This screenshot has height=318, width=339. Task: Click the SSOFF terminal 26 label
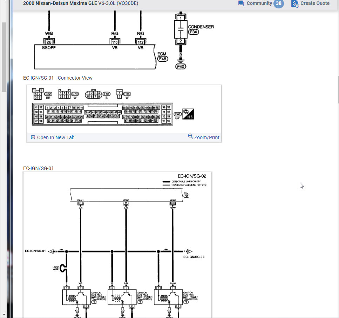pyautogui.click(x=49, y=44)
